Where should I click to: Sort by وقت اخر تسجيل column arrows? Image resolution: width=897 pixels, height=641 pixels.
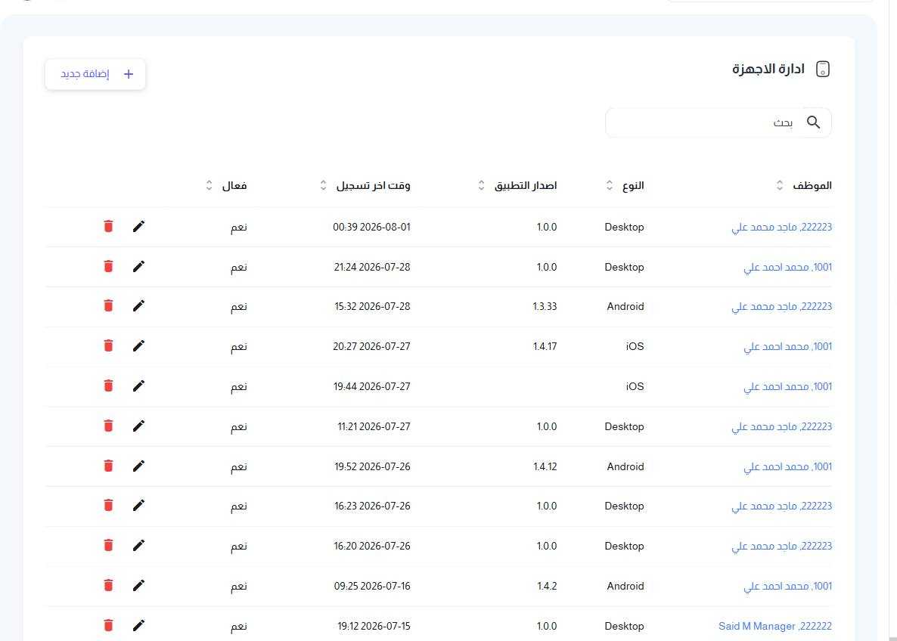(x=323, y=185)
